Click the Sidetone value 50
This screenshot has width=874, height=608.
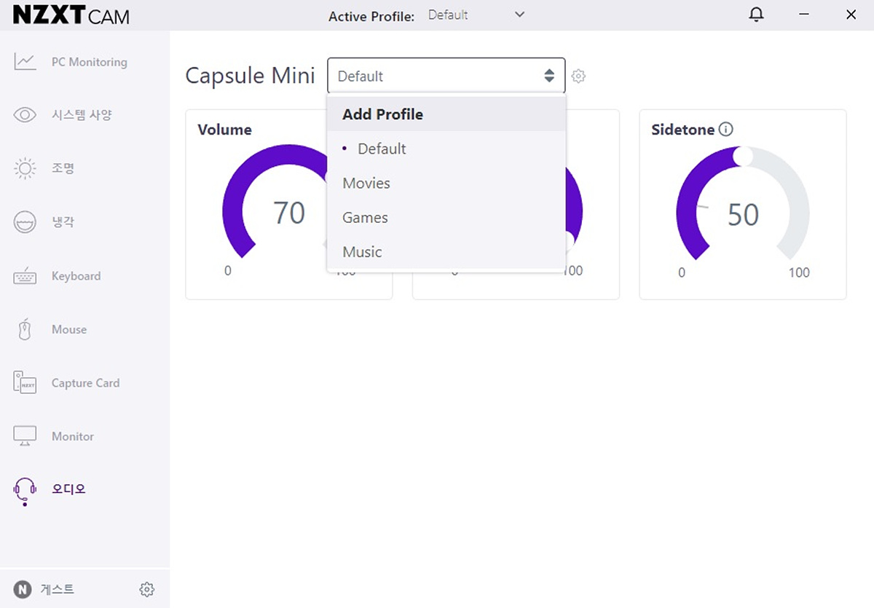pos(743,214)
